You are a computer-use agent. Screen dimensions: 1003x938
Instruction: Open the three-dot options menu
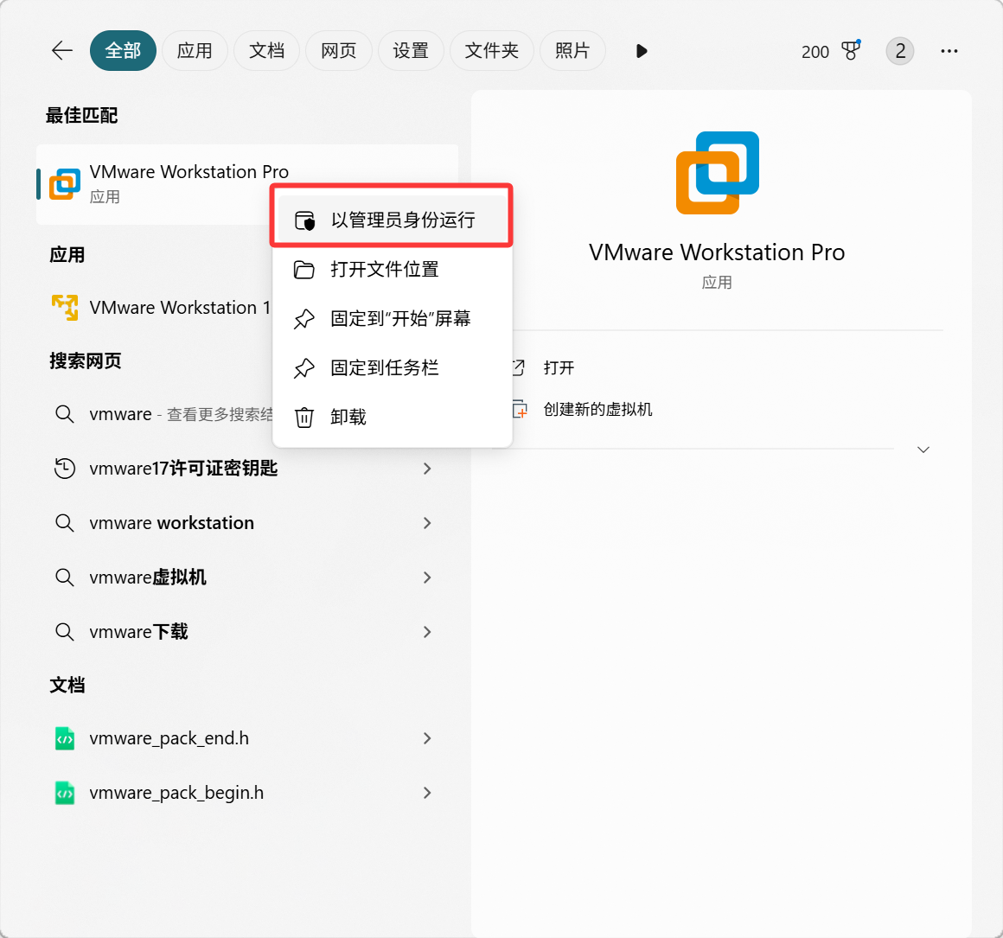click(x=949, y=51)
